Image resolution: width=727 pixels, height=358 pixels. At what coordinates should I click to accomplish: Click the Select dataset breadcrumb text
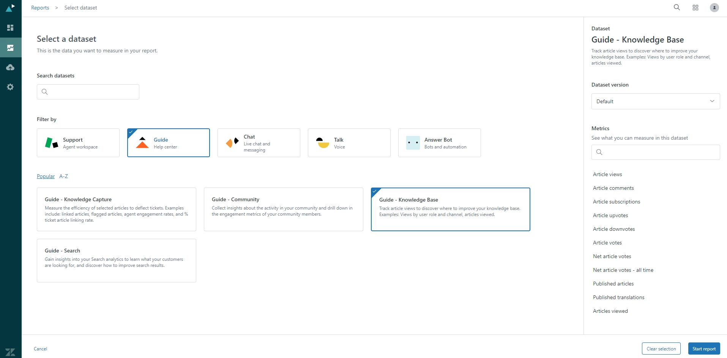[80, 8]
